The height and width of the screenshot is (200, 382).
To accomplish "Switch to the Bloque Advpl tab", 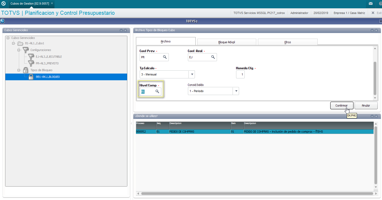I will point(227,42).
